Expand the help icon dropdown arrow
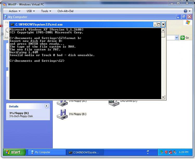Screen dimensions: 195x159 pyautogui.click(x=190, y=11)
